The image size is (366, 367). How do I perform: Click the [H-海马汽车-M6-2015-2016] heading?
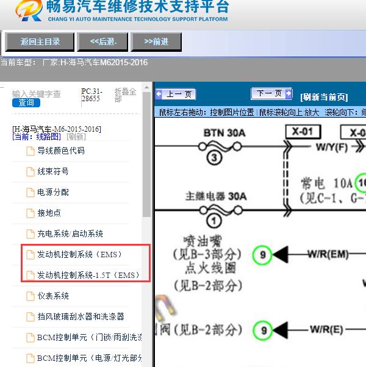[x=57, y=129]
